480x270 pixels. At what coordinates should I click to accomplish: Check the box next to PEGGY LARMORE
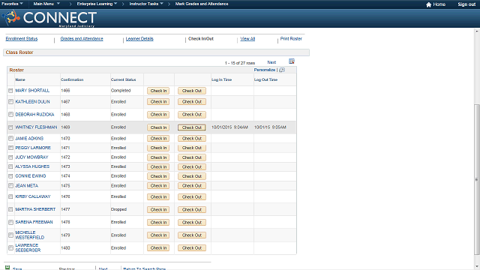(10, 148)
